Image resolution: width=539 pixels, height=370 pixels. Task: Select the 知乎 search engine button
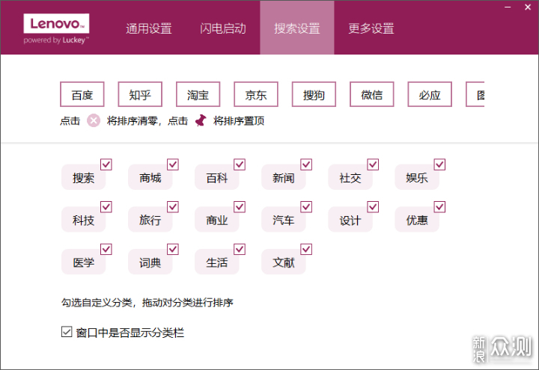tap(140, 94)
